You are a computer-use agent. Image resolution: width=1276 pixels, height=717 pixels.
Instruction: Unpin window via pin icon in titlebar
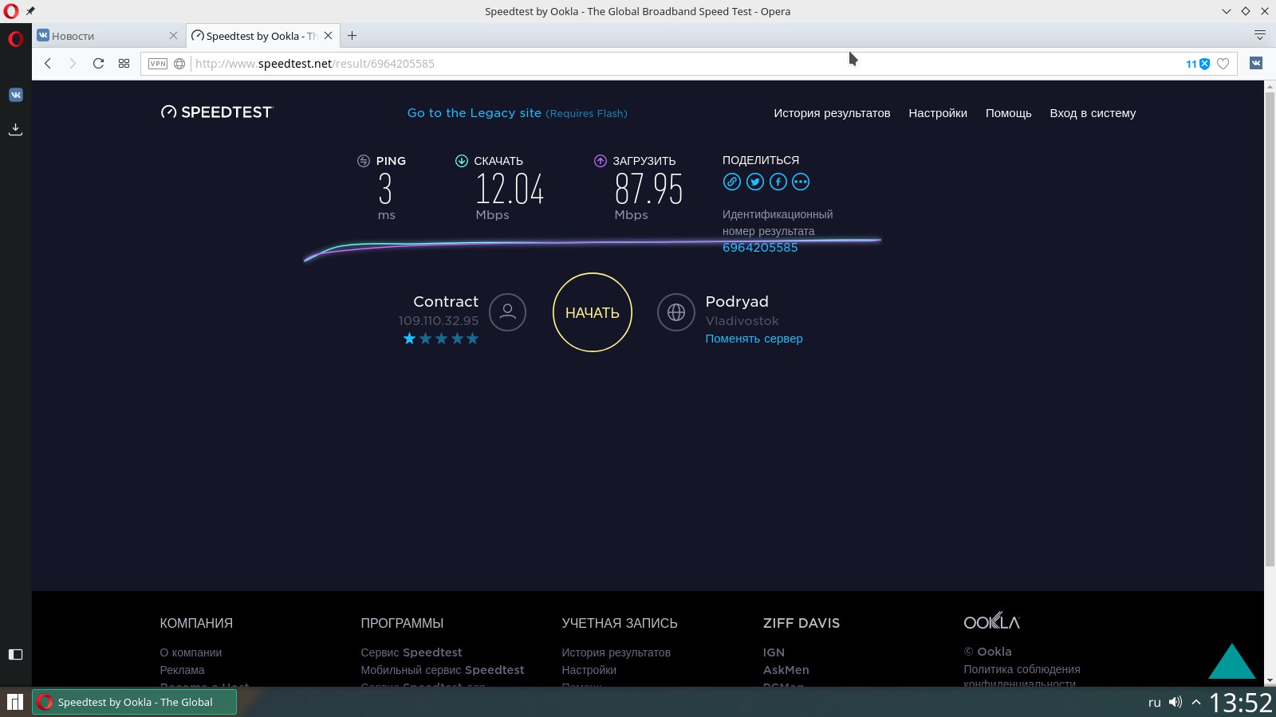30,11
